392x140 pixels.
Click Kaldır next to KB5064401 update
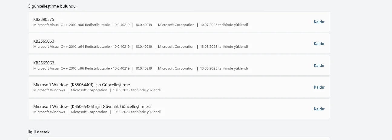[319, 87]
